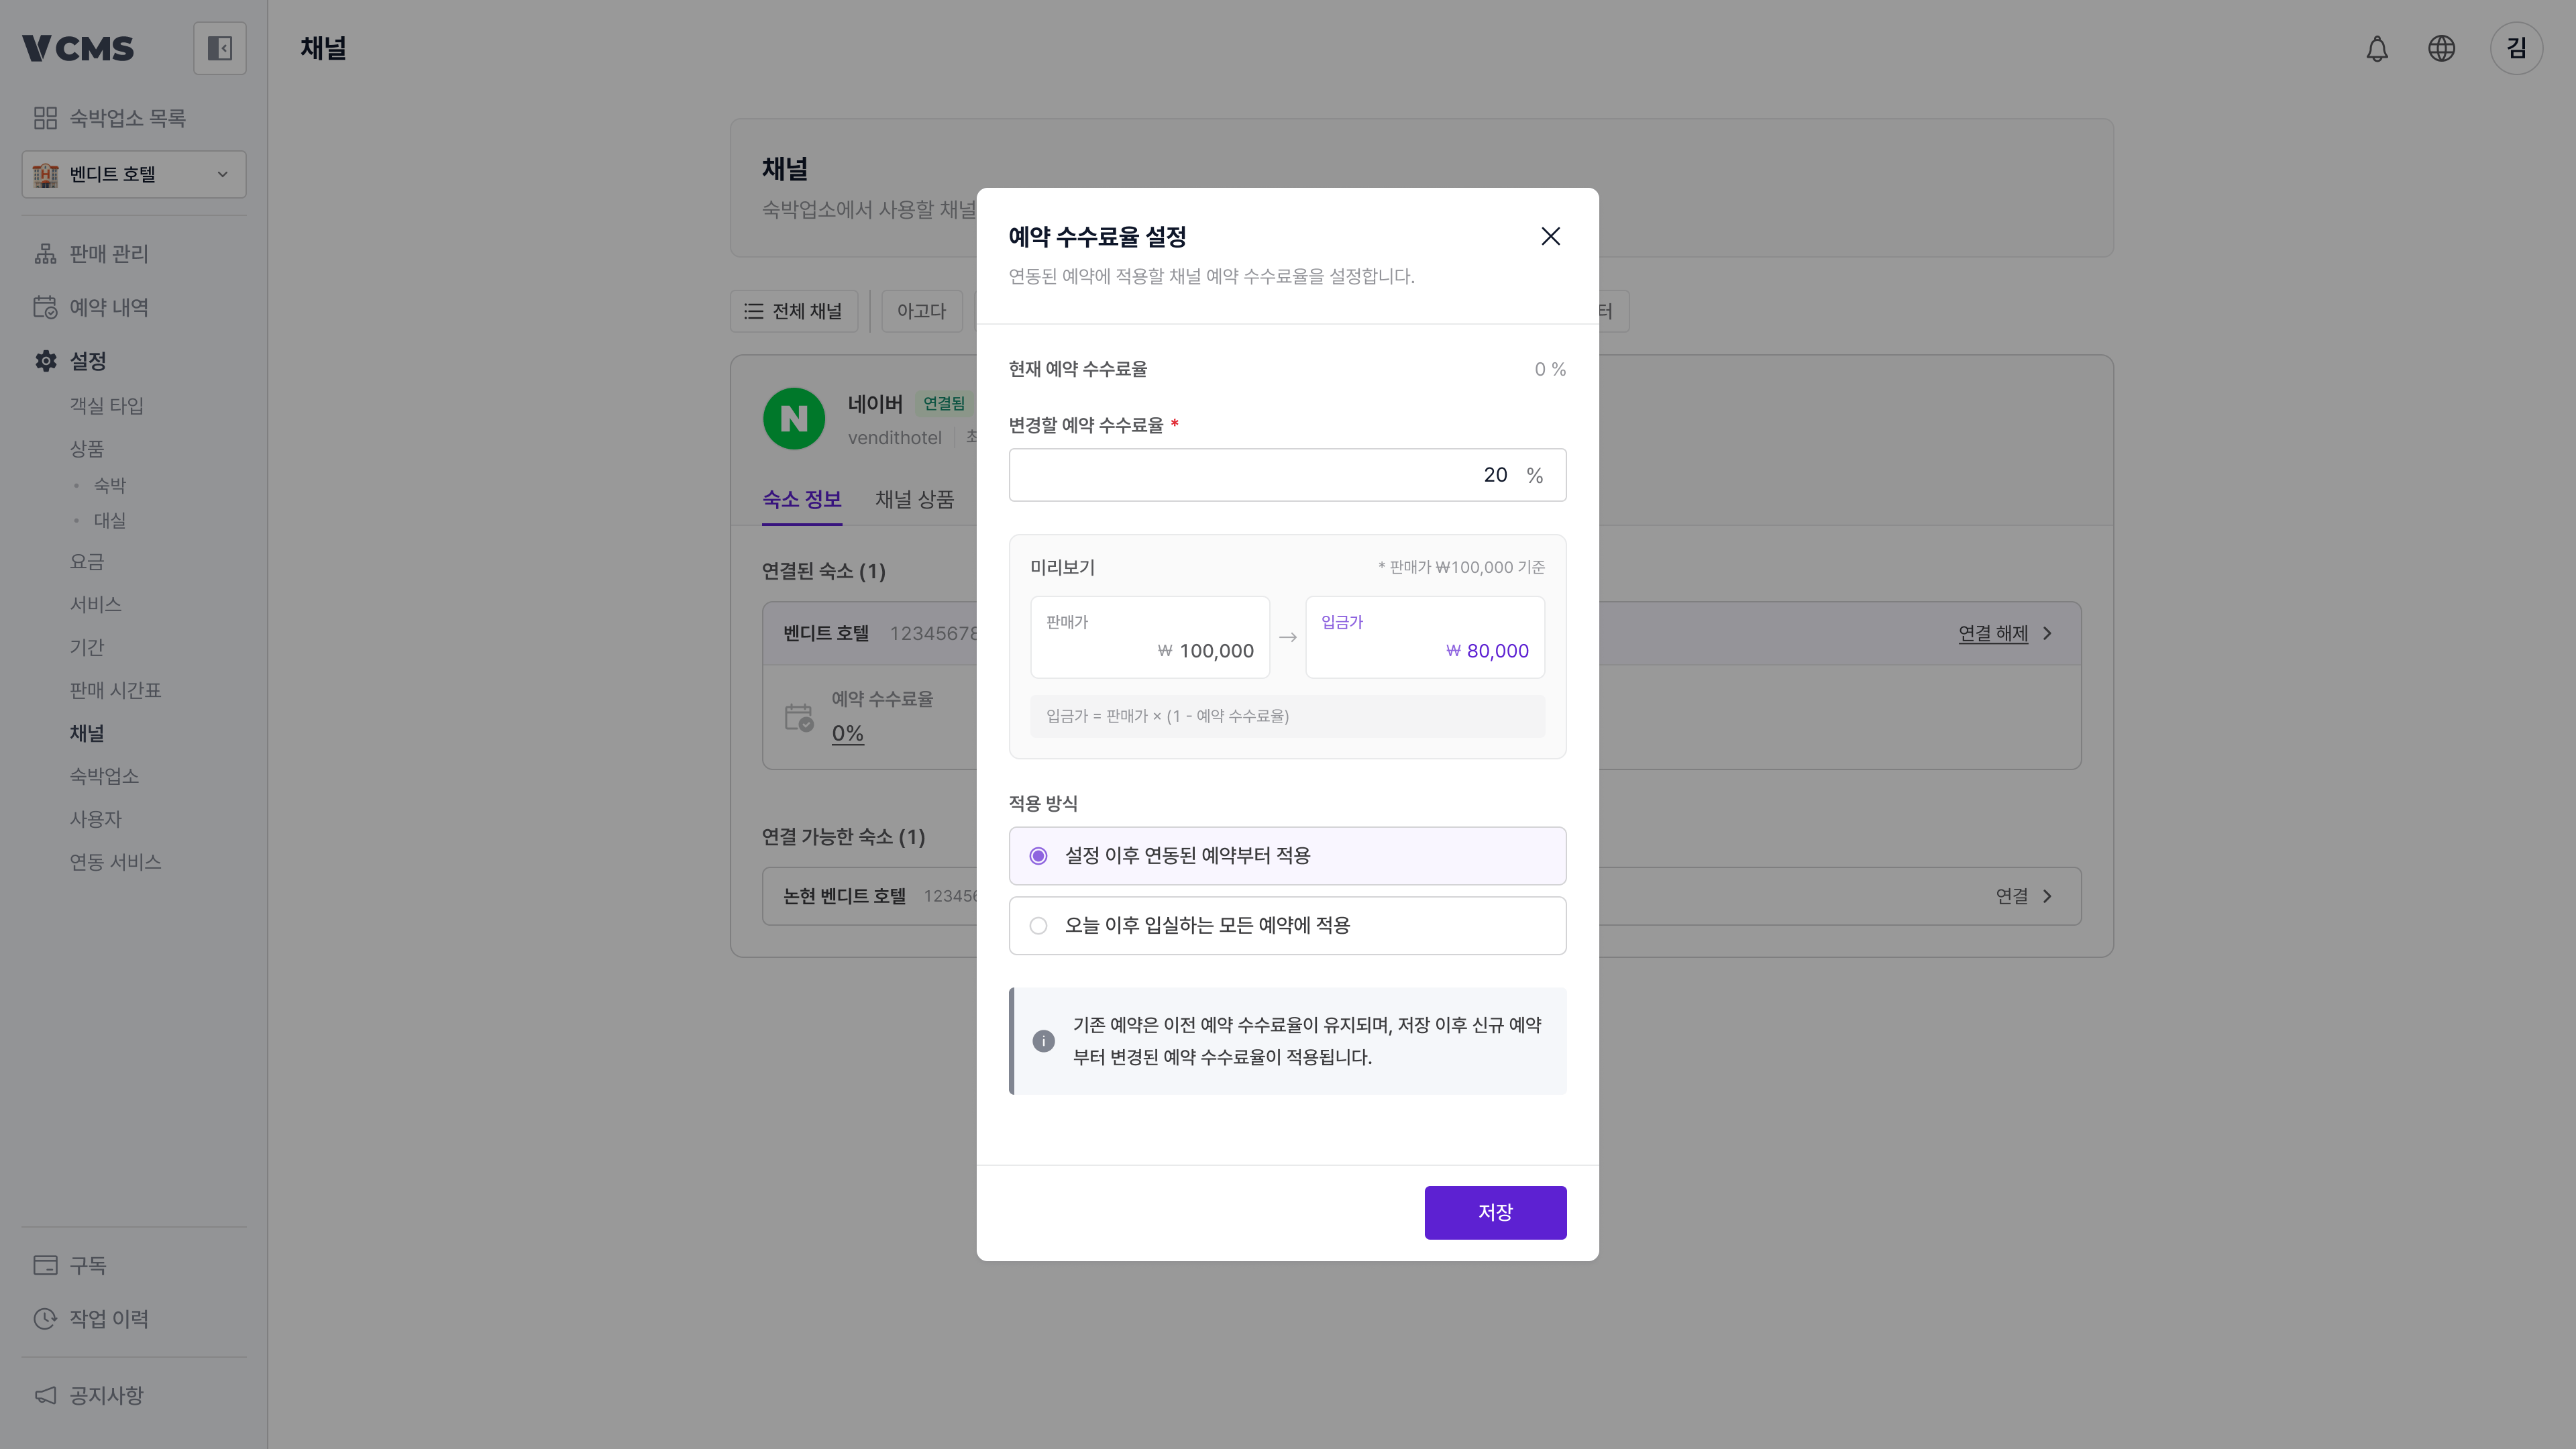Click chevron next to 연결 for 논현 벤디트 호텔
This screenshot has width=2576, height=1449.
pos(2047,896)
